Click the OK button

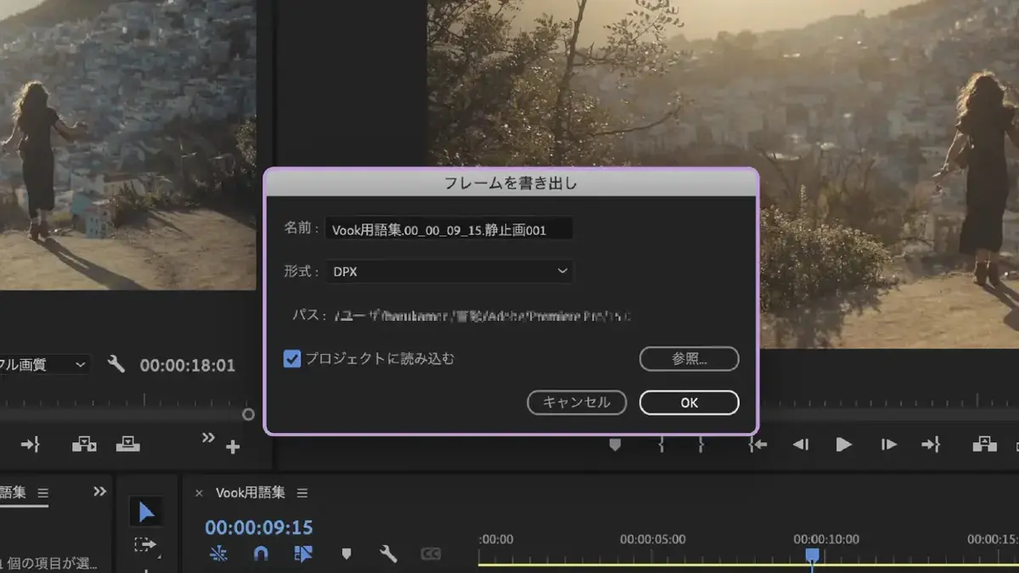click(x=690, y=402)
